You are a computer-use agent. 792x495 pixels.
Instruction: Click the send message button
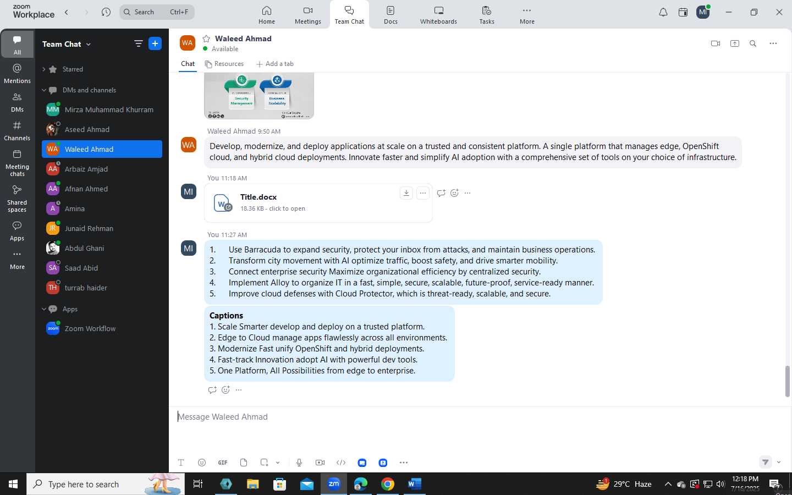click(766, 462)
